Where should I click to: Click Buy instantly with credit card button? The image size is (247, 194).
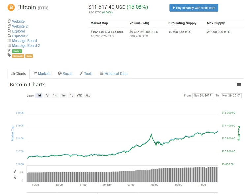tap(194, 8)
